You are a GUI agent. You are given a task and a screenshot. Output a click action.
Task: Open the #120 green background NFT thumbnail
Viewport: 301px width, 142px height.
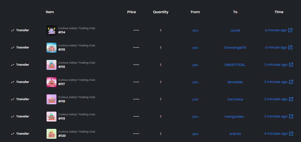pyautogui.click(x=51, y=134)
